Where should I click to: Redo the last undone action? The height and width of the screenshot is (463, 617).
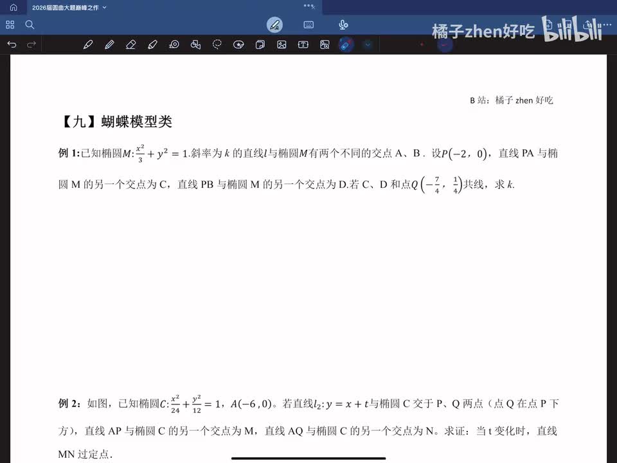[31, 44]
